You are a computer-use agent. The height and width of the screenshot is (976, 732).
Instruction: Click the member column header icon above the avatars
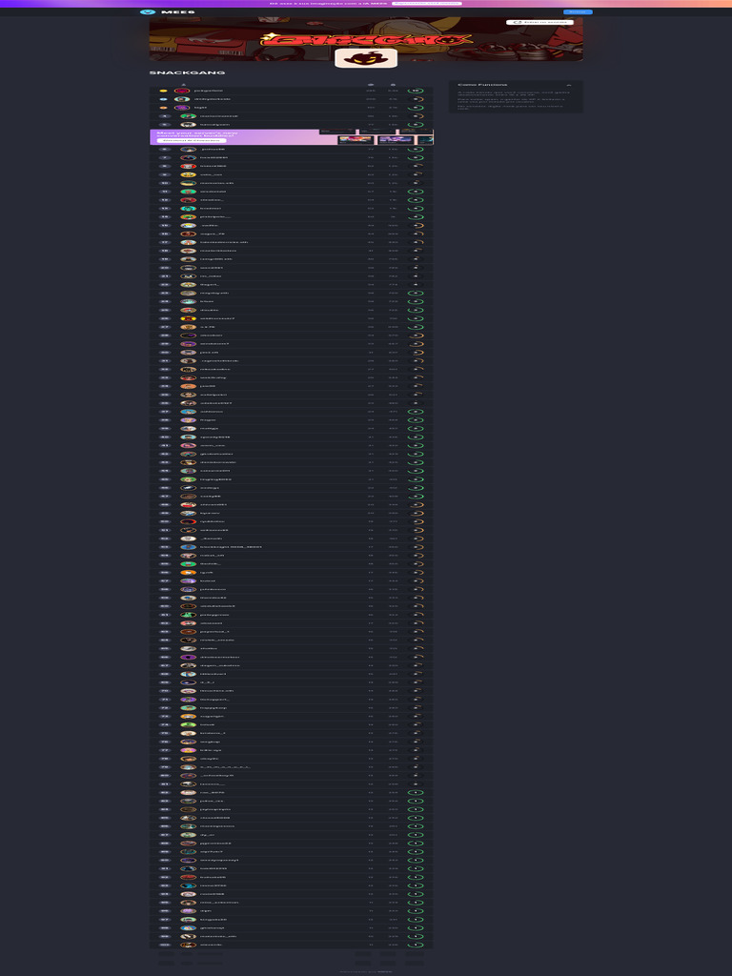click(x=183, y=85)
